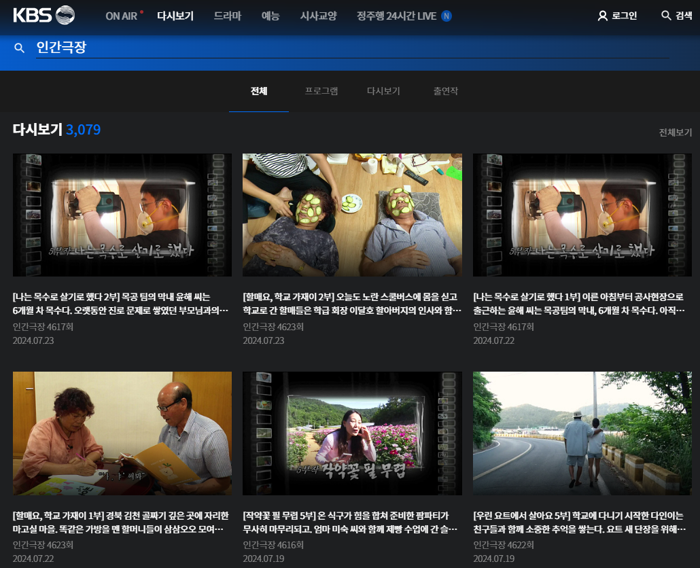The width and height of the screenshot is (700, 568).
Task: Click 전체보기 link
Action: click(676, 132)
